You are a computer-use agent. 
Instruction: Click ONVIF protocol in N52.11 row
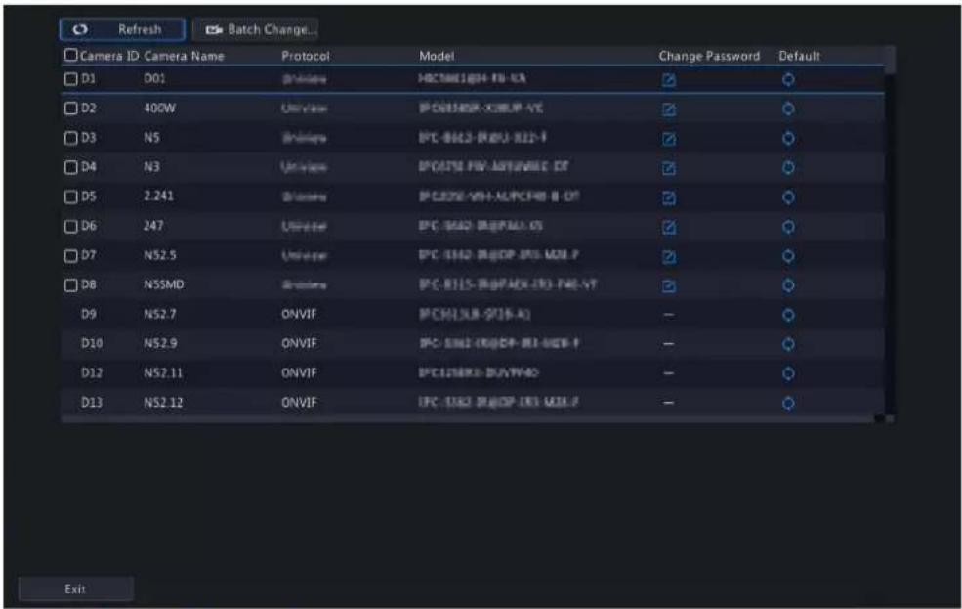point(299,372)
